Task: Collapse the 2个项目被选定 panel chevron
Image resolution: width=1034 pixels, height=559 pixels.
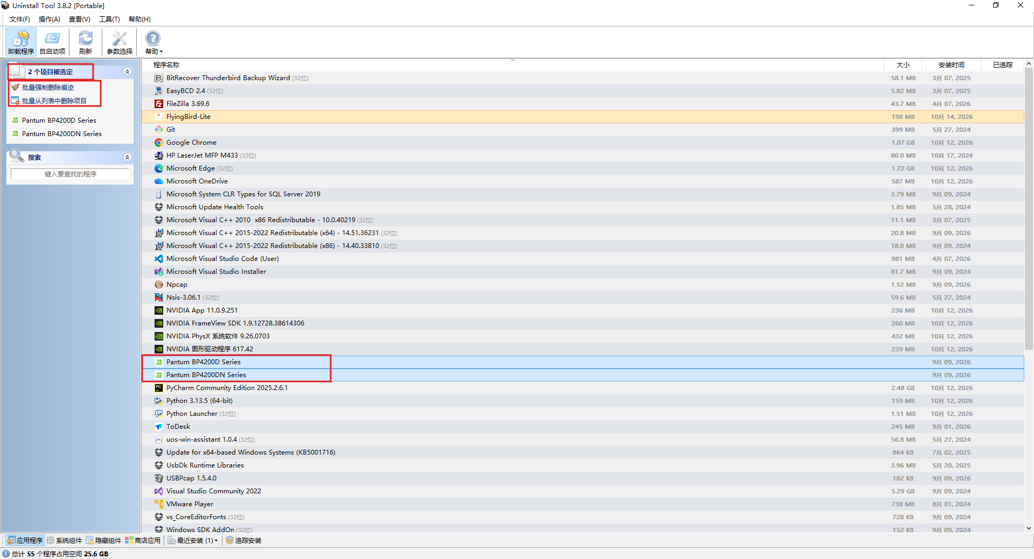Action: (128, 72)
